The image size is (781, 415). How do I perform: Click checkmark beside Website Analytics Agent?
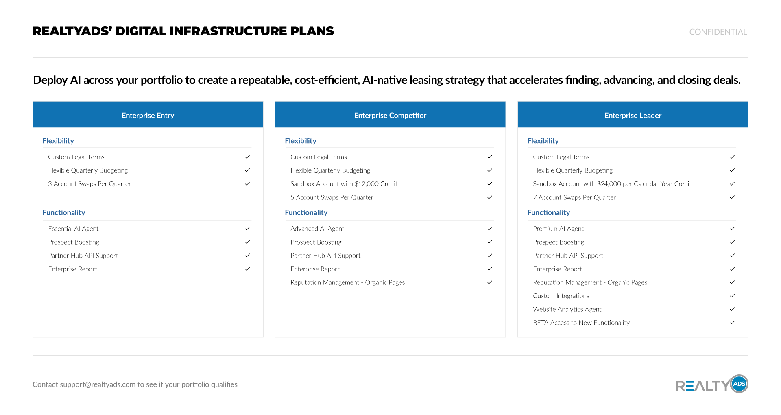click(x=732, y=309)
